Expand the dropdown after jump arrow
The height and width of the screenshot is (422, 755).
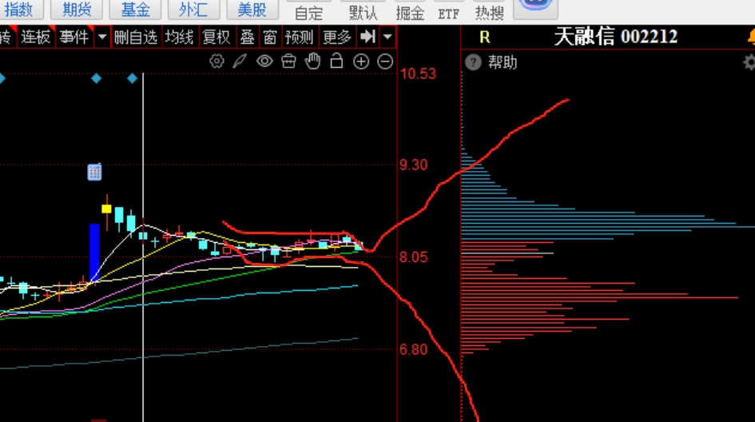click(387, 37)
